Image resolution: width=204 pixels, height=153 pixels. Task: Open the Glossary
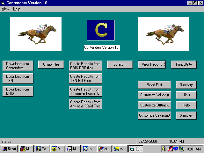tap(186, 85)
